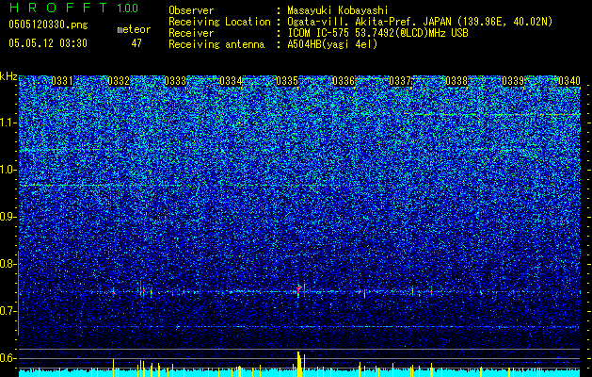
Task: Click the 1.0 frequency axis label
Action: point(8,170)
